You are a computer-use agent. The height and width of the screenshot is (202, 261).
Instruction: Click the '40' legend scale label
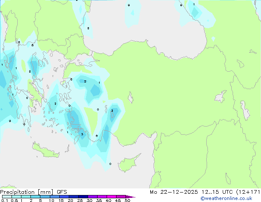(108, 200)
